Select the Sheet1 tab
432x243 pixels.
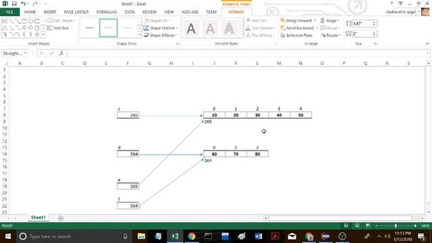(38, 217)
